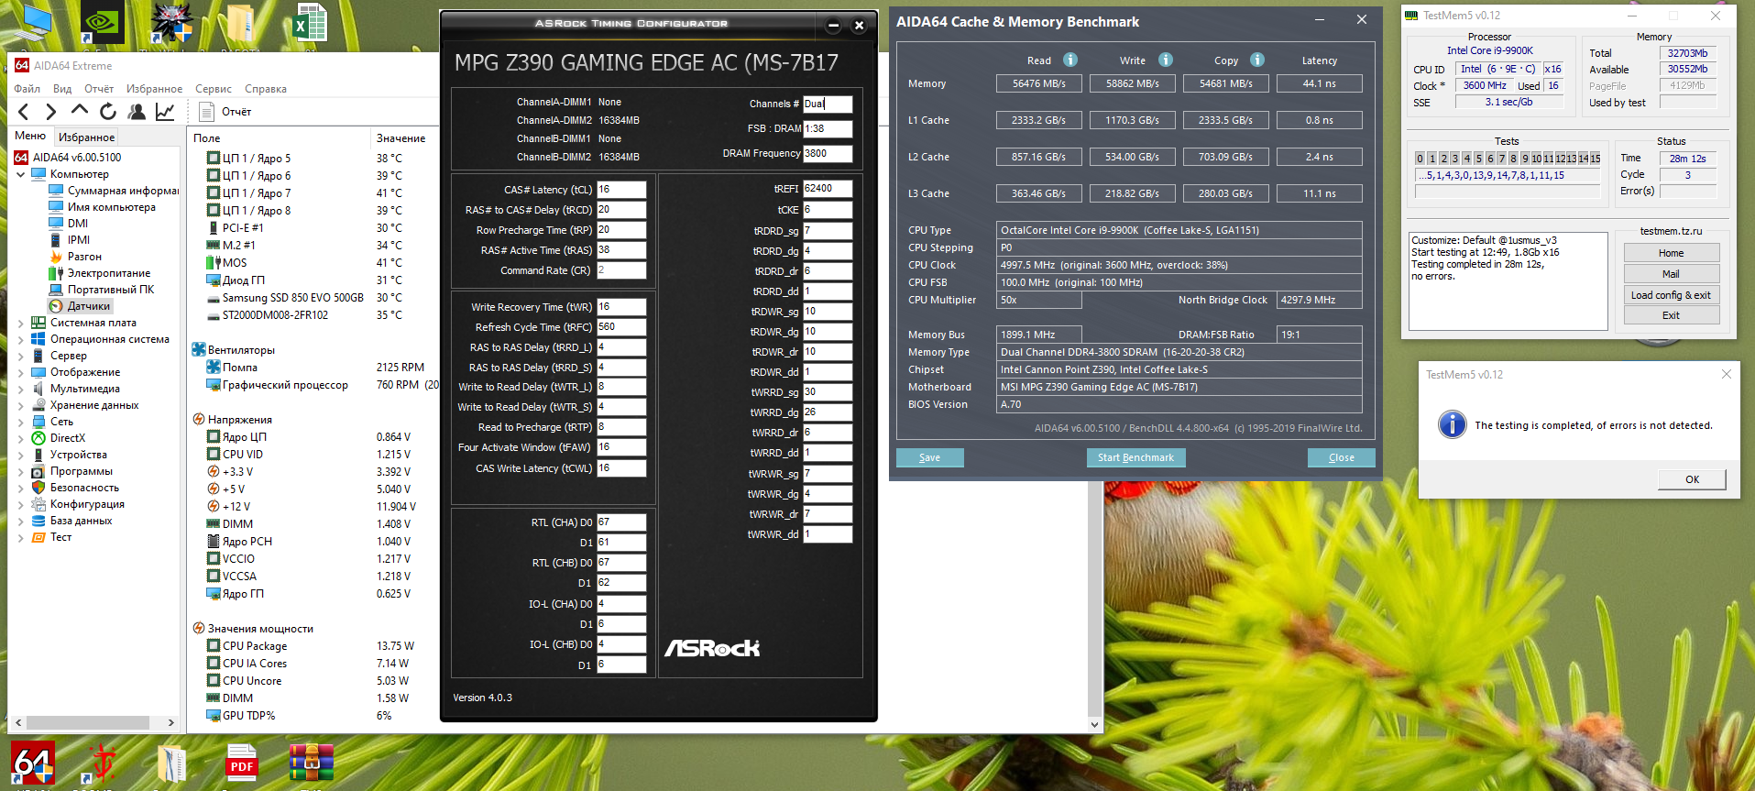Screen dimensions: 1755x791
Task: Click Start Benchmark in AIDA64 benchmark window
Action: 1135,457
